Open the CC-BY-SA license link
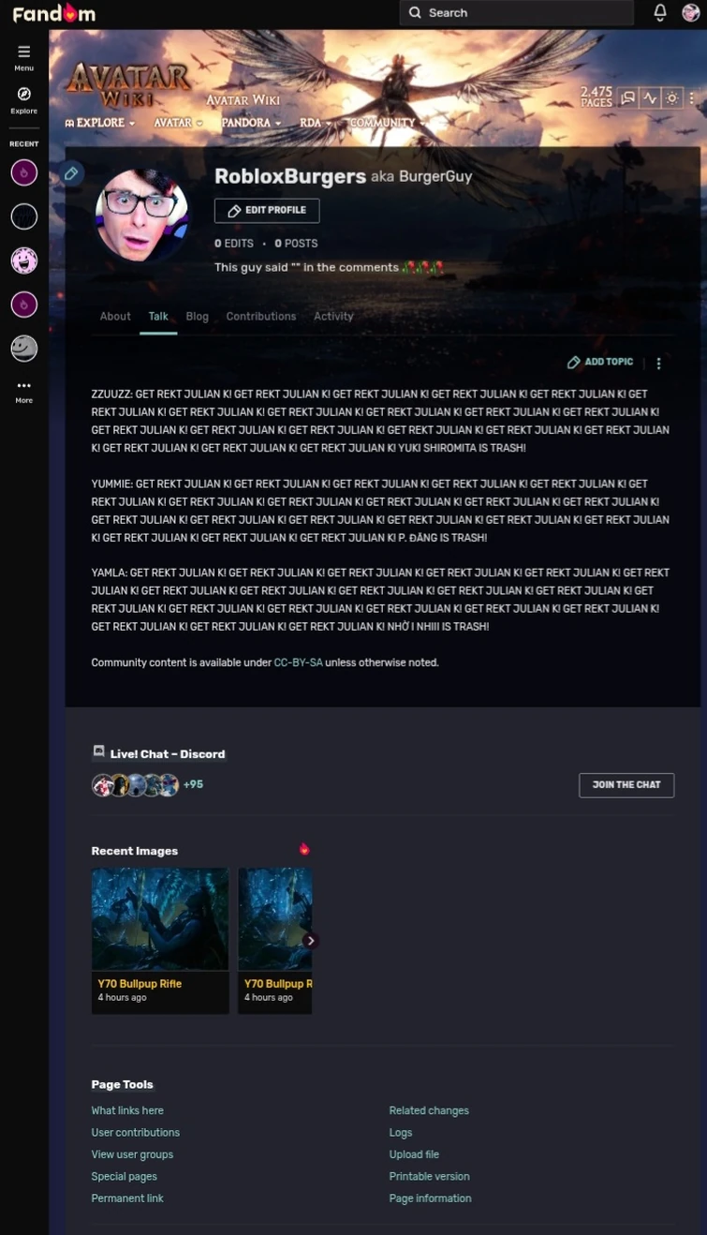707x1235 pixels. point(298,662)
